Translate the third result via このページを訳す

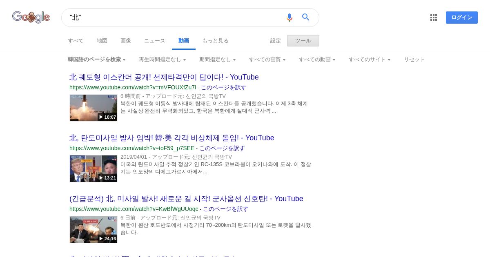click(226, 209)
